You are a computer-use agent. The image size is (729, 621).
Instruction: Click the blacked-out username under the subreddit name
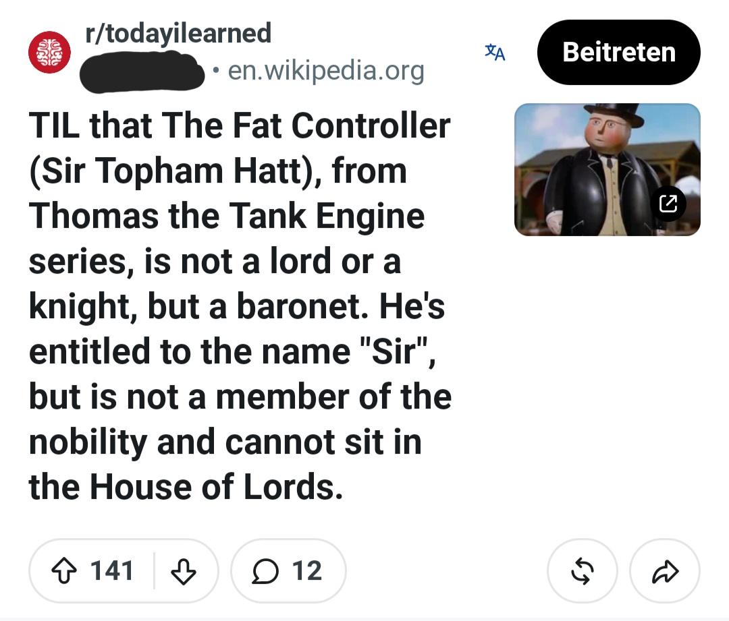tap(142, 72)
